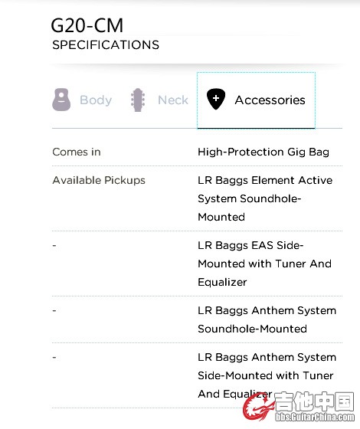Click the guitar headstock Neck icon
The width and height of the screenshot is (360, 429).
(x=138, y=100)
